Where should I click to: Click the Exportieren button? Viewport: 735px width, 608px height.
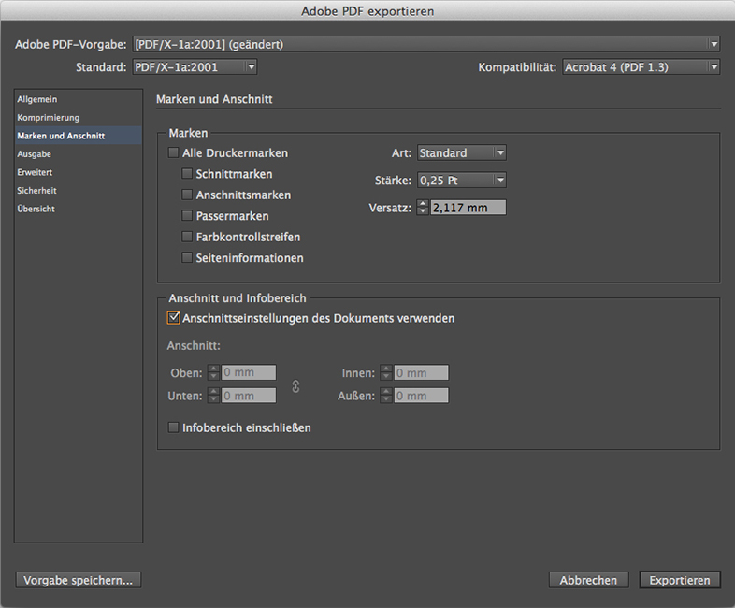tap(680, 580)
